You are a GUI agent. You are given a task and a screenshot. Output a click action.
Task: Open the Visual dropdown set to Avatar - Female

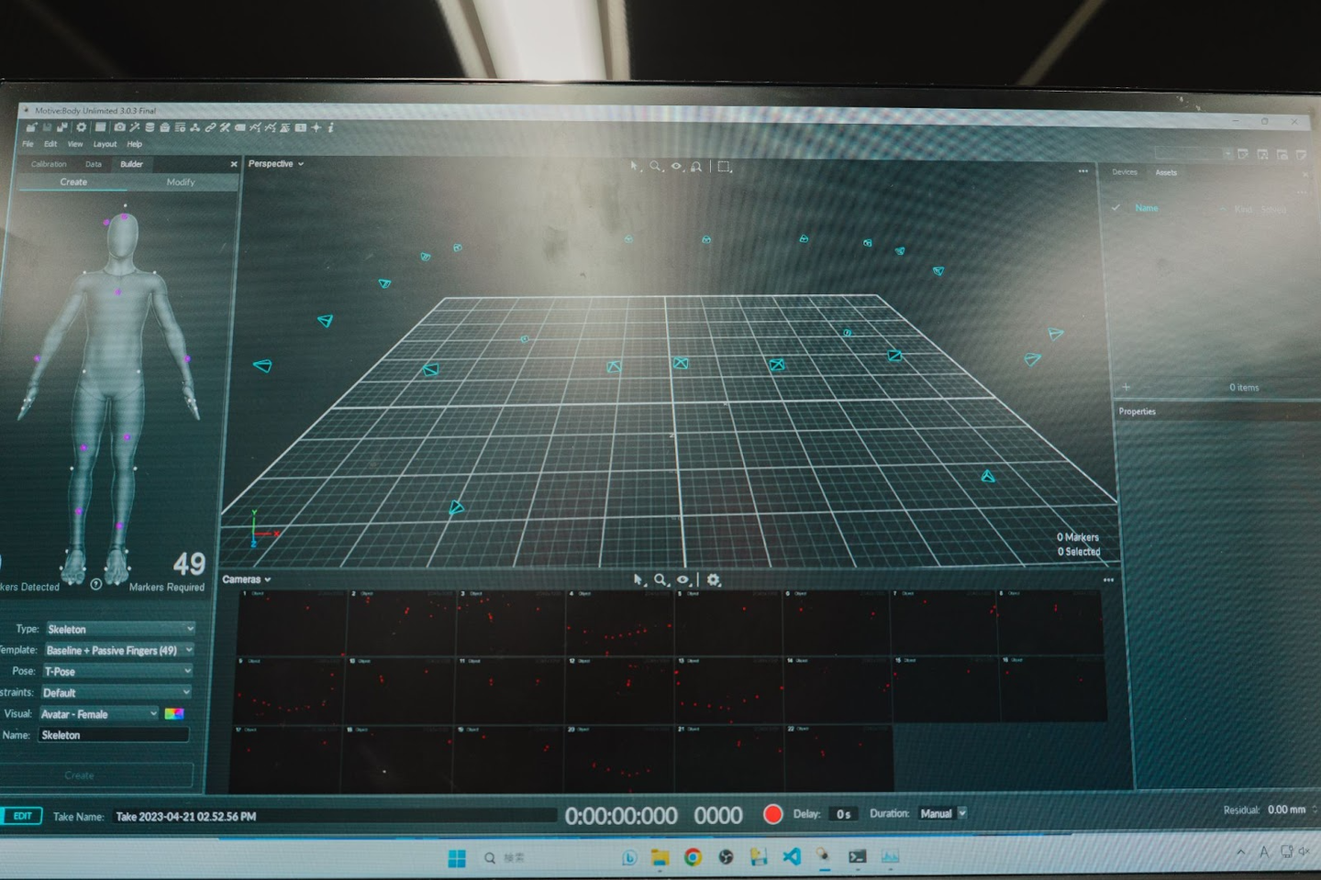pyautogui.click(x=99, y=713)
